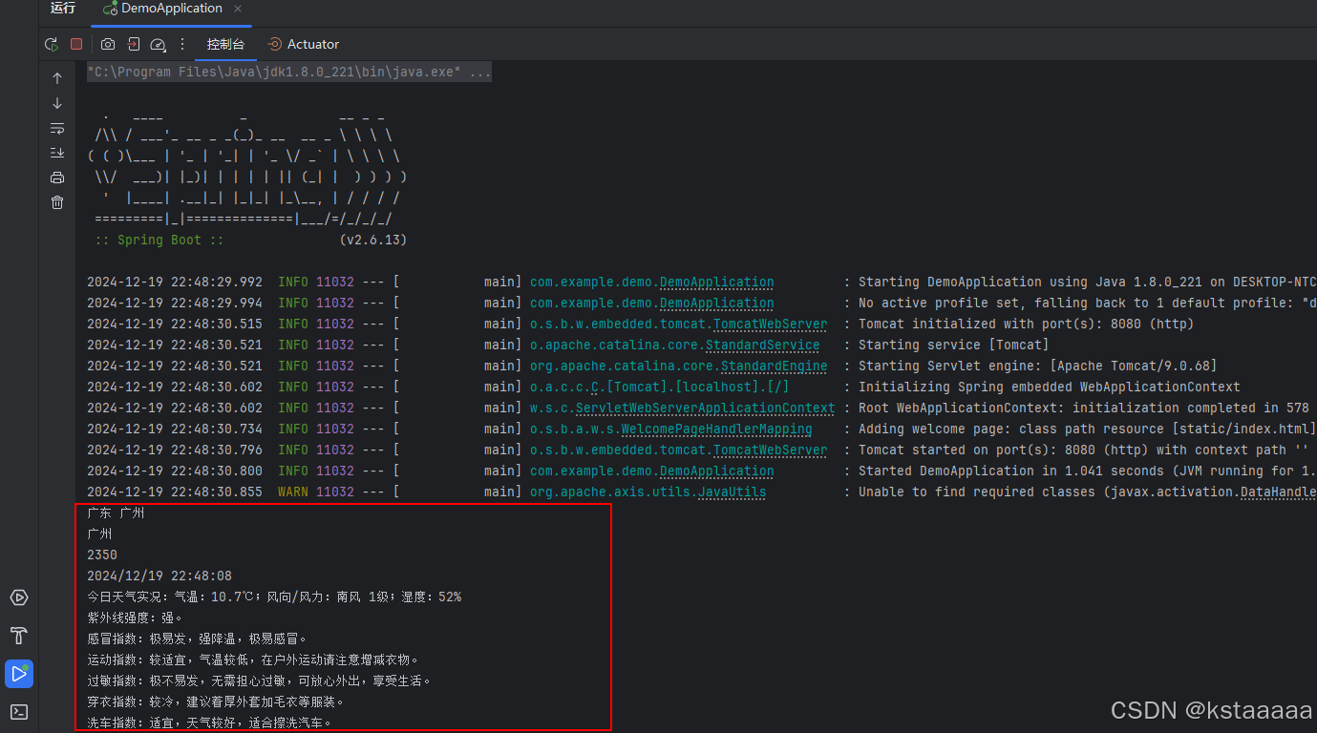
Task: Open the Build tool window hammer icon
Action: point(18,636)
